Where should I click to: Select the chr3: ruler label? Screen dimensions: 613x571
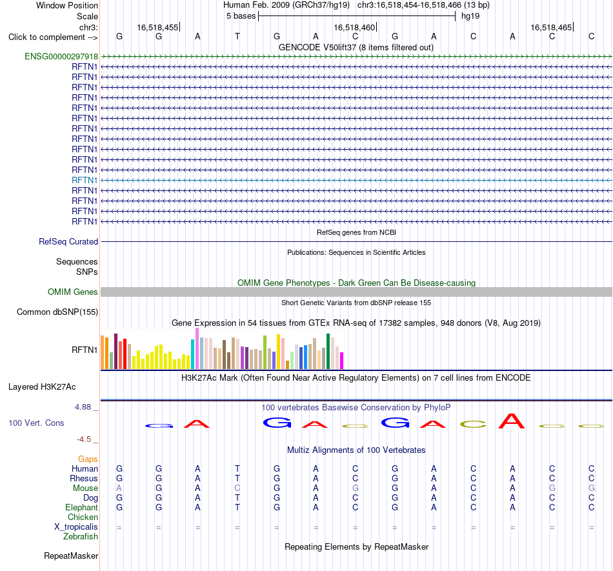(x=88, y=27)
